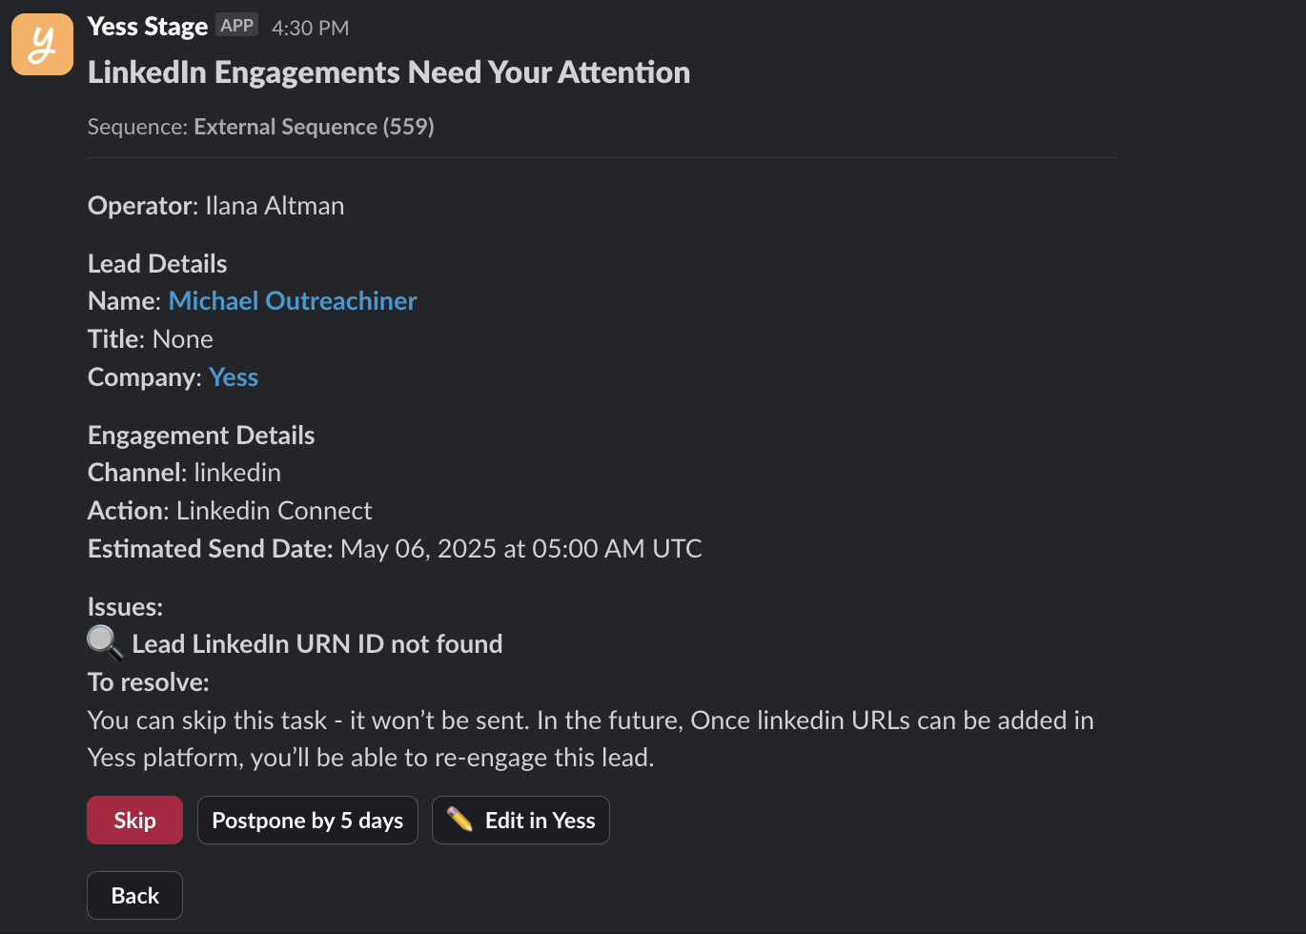
Task: Click the Linkedin Connect action text
Action: pos(274,511)
